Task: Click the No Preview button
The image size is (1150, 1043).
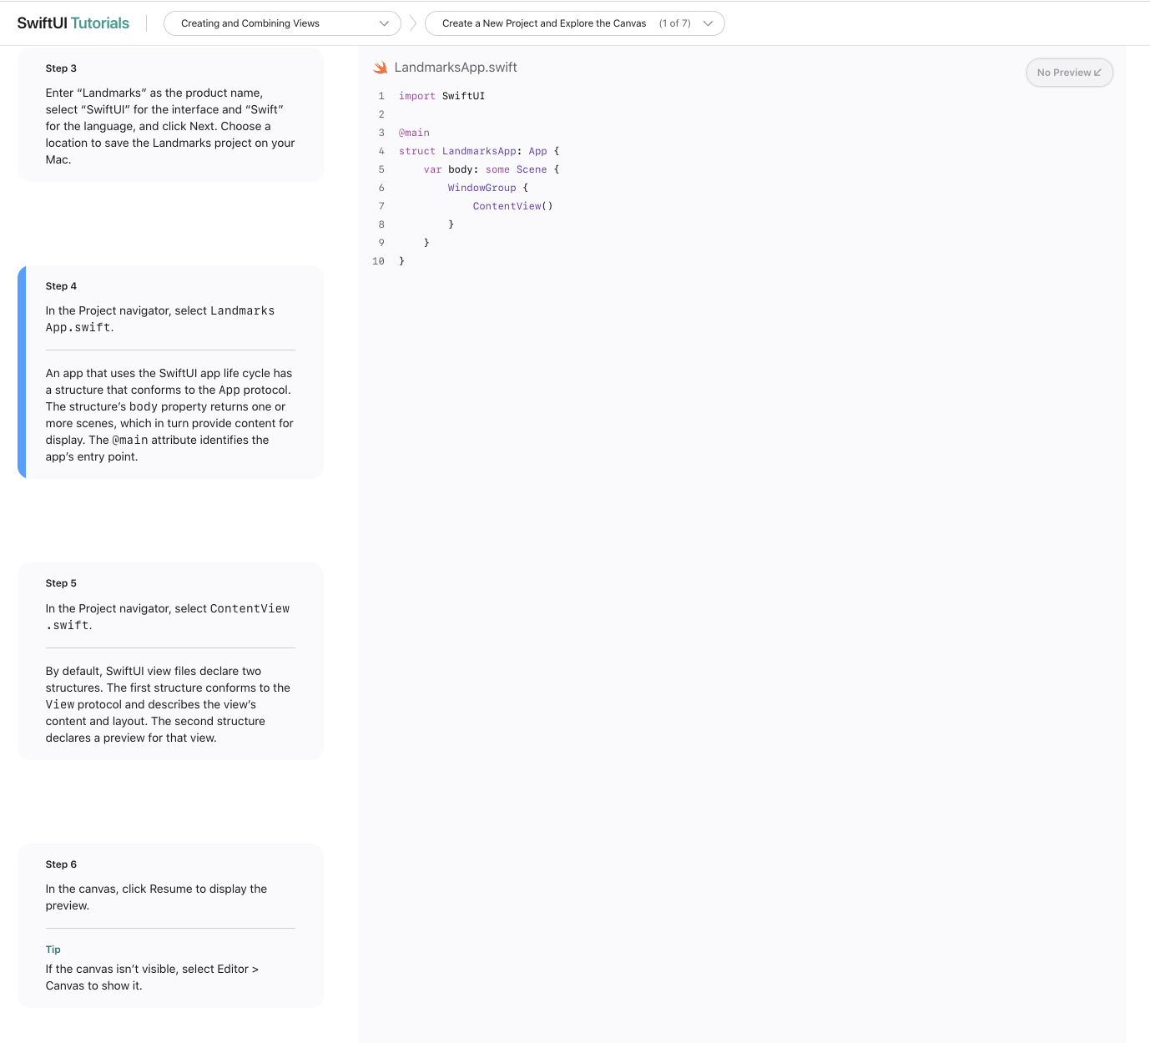Action: 1069,73
